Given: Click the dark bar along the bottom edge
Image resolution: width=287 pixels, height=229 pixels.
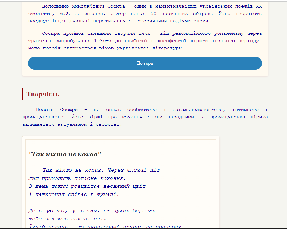Looking at the screenshot, I should [x=143, y=228].
